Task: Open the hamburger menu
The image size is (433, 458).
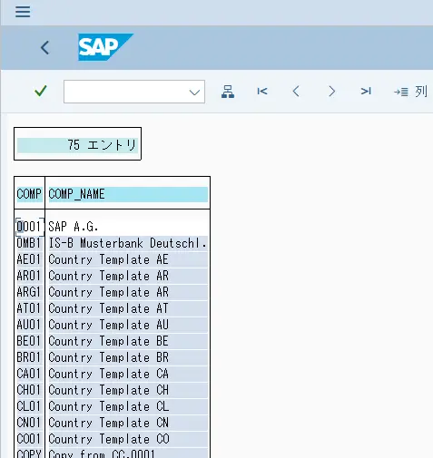Action: tap(23, 12)
